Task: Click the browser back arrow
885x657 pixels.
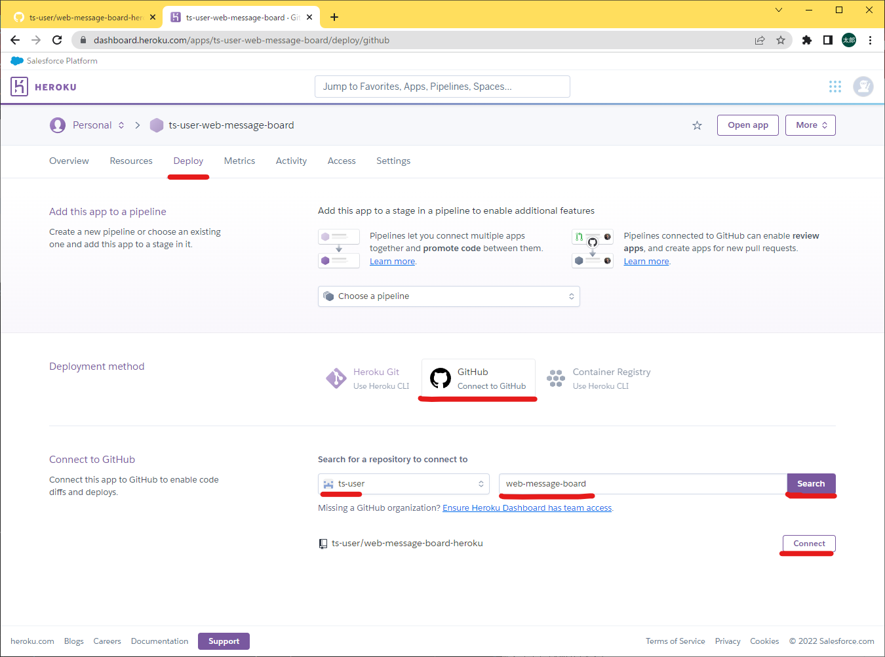Action: [15, 40]
